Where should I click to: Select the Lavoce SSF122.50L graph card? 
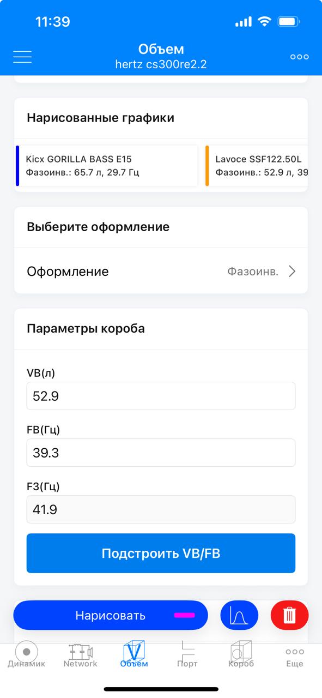point(257,166)
